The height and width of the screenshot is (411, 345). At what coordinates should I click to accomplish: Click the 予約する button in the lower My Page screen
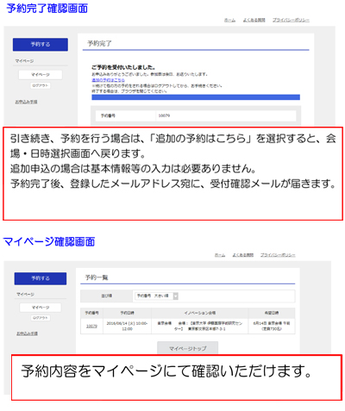[x=41, y=278]
